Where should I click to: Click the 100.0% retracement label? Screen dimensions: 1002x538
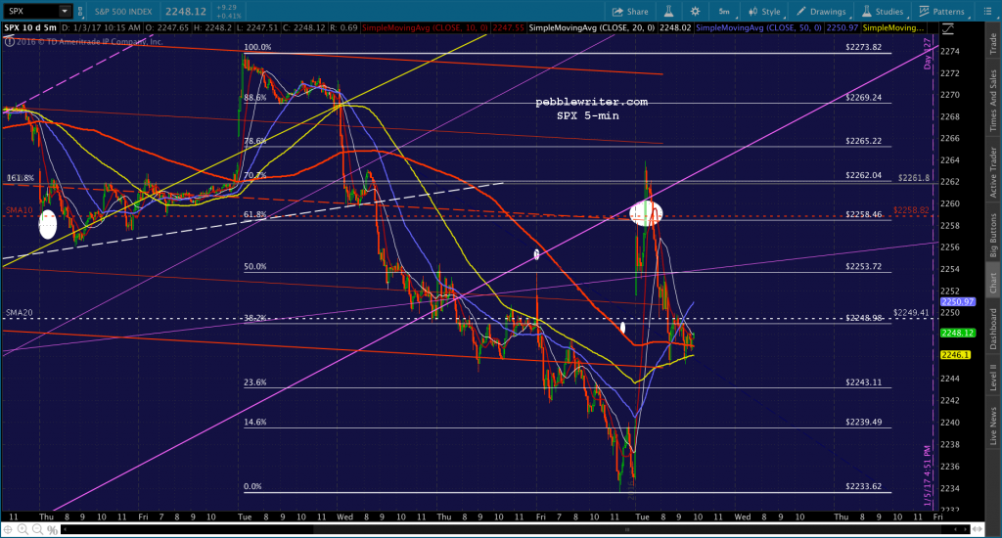(x=257, y=47)
